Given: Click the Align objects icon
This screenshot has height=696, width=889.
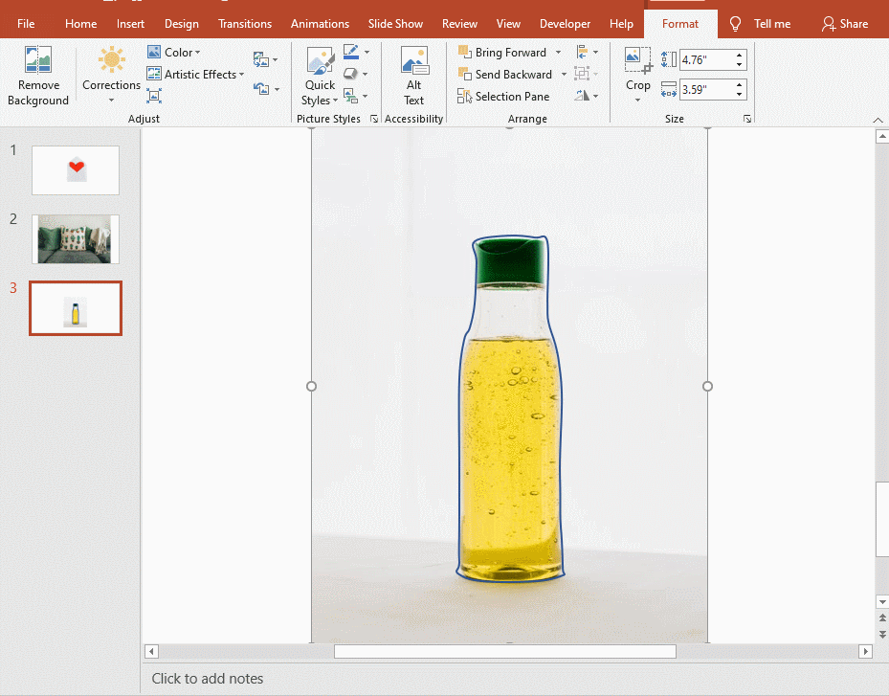Looking at the screenshot, I should (x=582, y=52).
